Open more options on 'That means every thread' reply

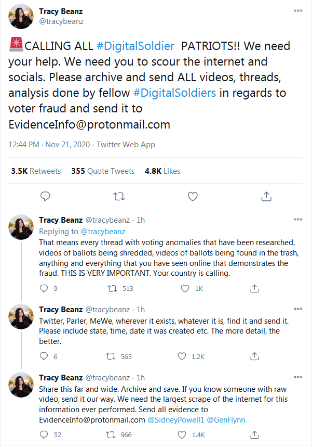point(298,219)
